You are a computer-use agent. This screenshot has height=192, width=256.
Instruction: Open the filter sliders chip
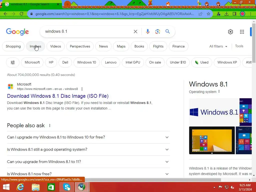click(x=13, y=62)
